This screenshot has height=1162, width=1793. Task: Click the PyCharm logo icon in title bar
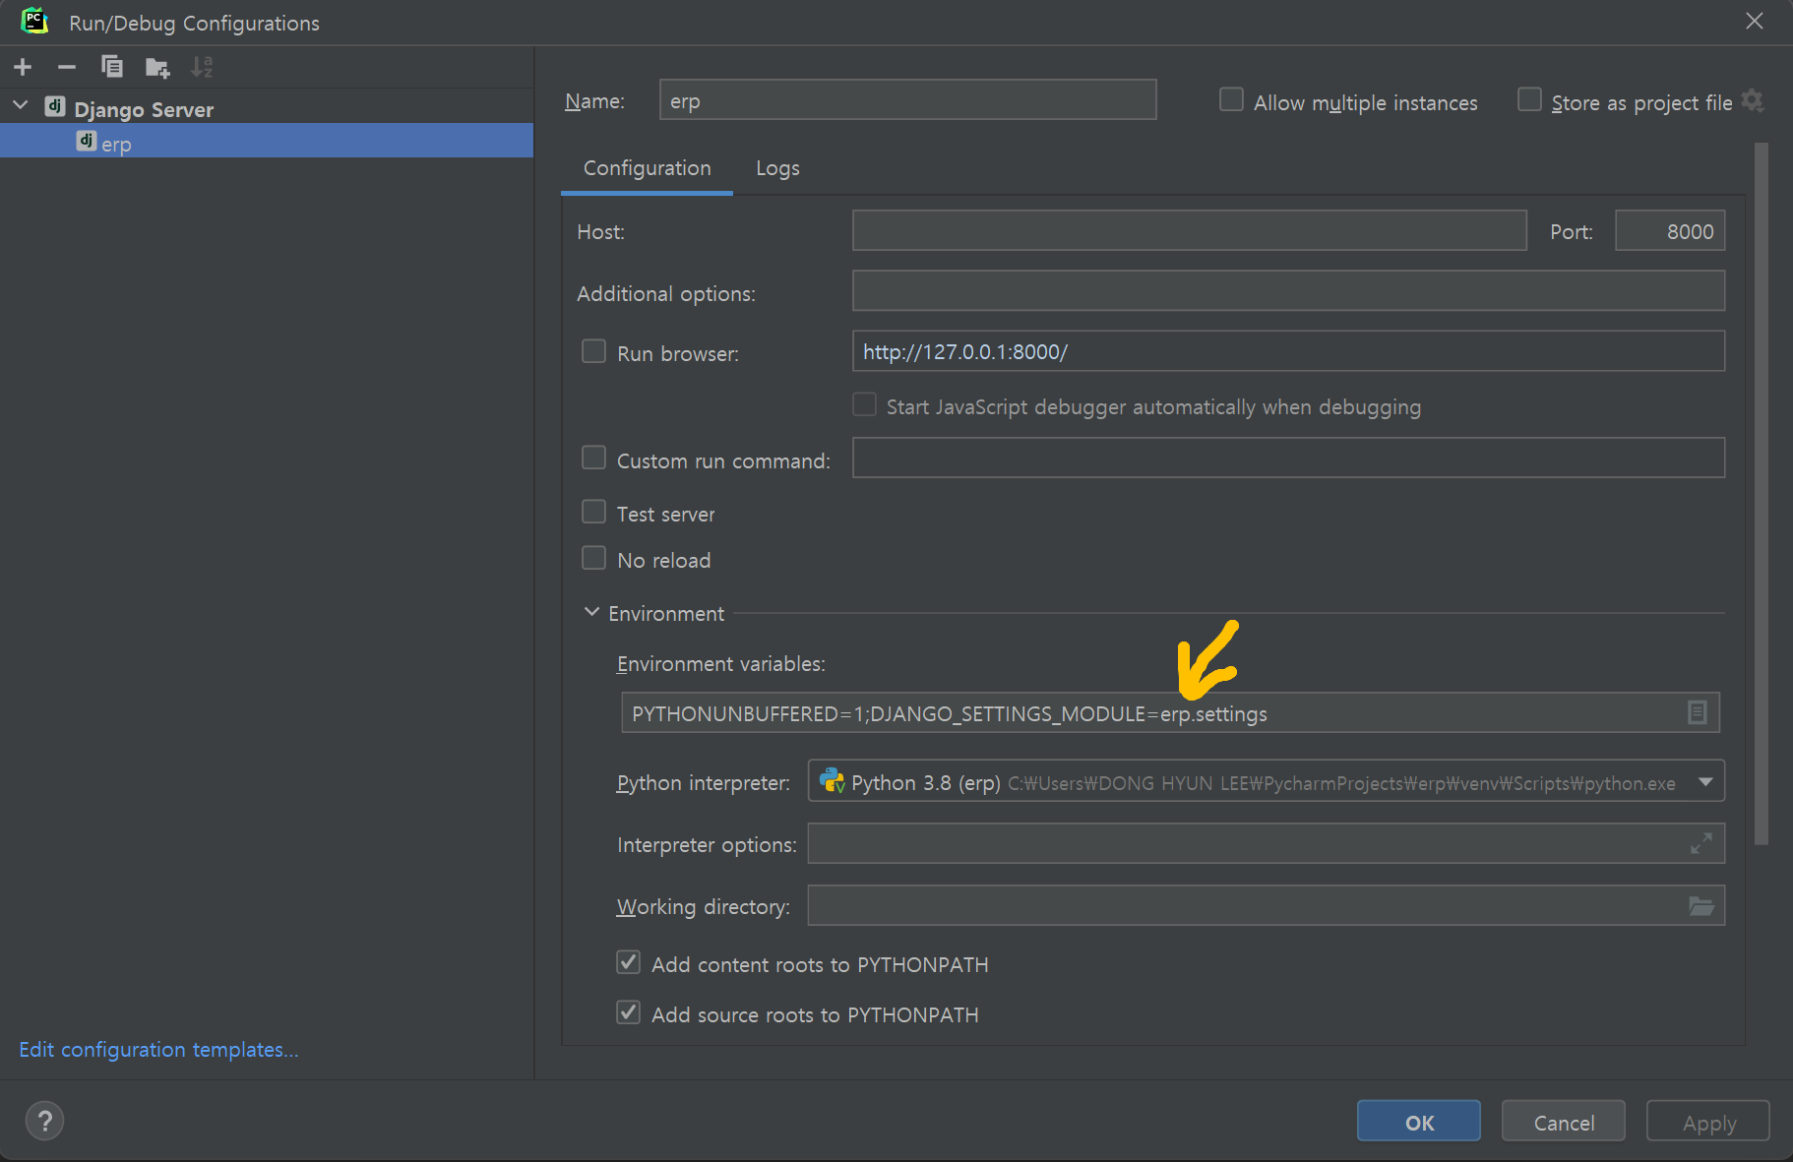coord(35,21)
